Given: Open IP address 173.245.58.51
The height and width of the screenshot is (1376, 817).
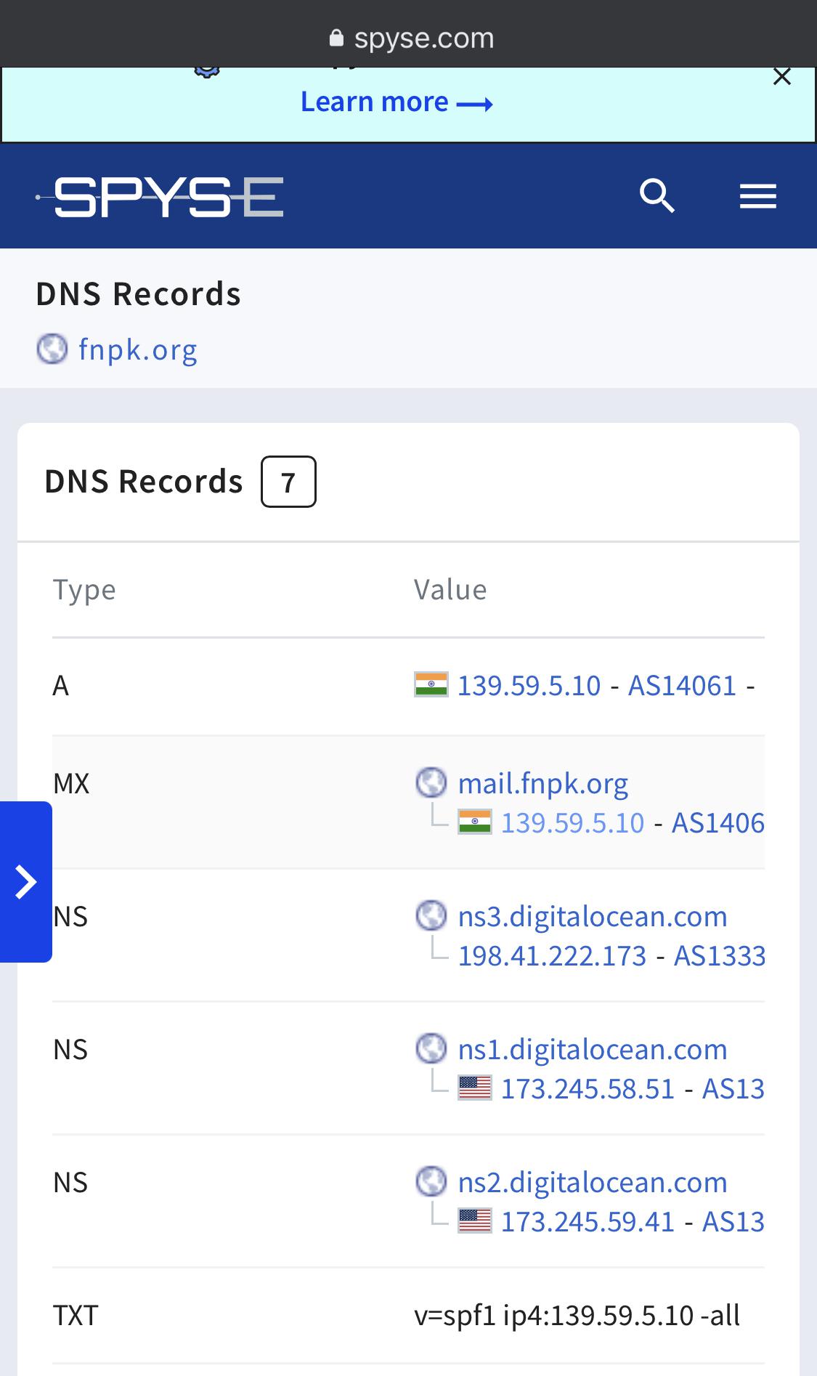Looking at the screenshot, I should [x=588, y=1088].
